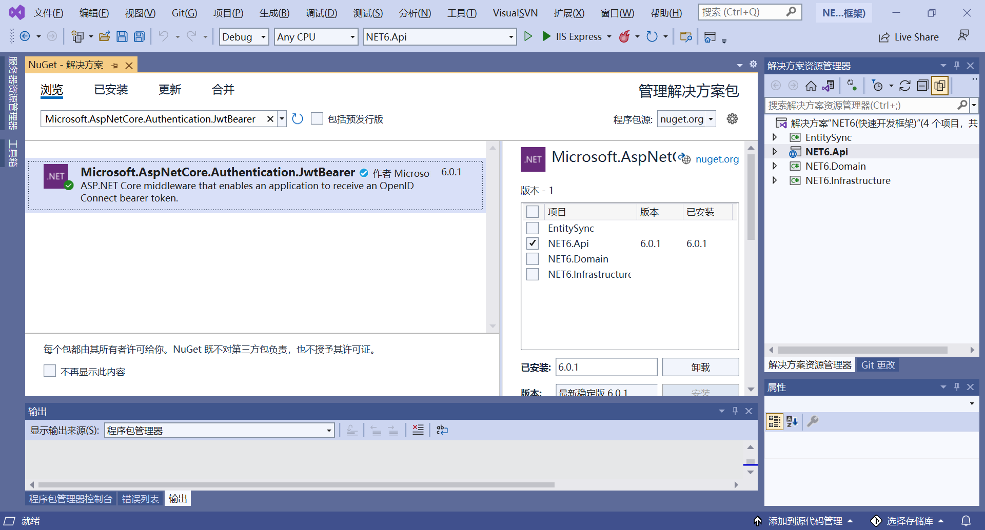Clear all text in the Output window

click(418, 430)
